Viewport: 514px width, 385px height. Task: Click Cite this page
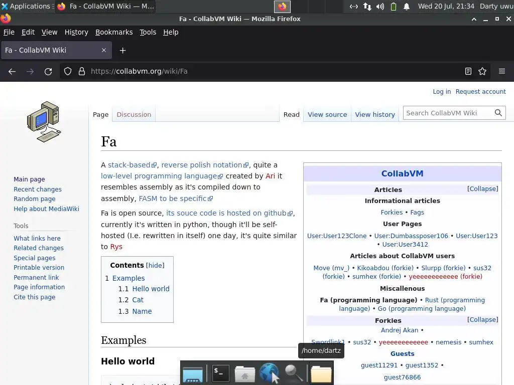35,297
